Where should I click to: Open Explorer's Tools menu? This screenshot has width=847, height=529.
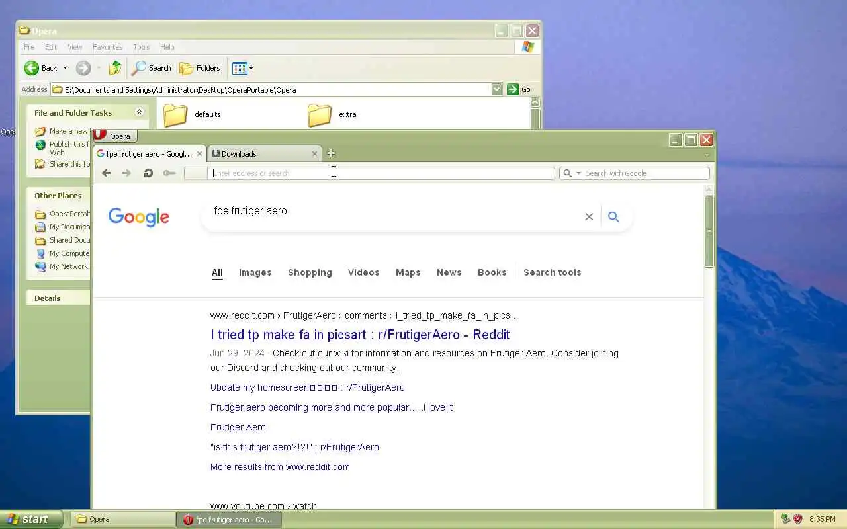point(141,47)
